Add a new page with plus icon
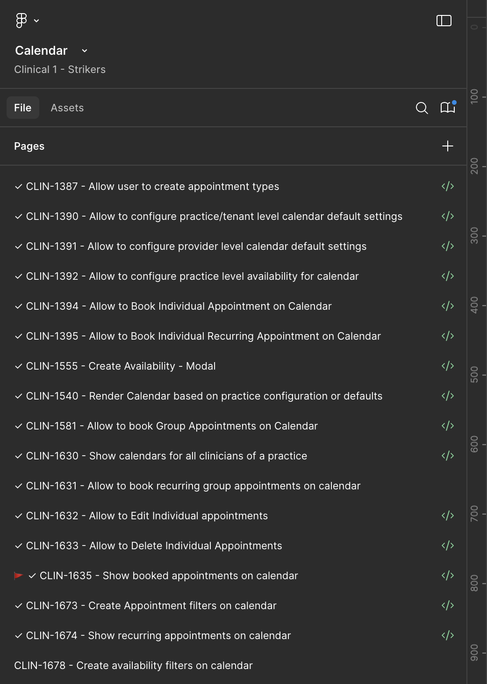 click(447, 146)
